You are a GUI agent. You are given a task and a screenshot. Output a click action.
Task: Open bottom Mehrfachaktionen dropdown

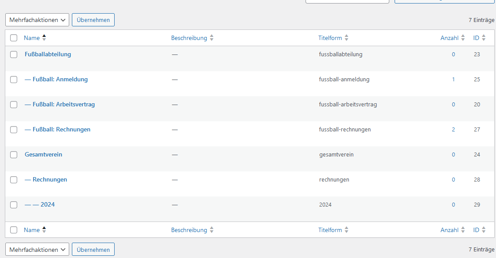coord(37,249)
